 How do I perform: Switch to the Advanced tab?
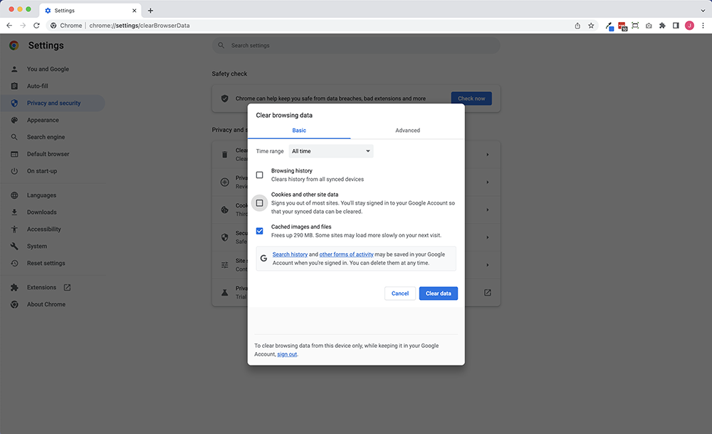click(x=407, y=130)
